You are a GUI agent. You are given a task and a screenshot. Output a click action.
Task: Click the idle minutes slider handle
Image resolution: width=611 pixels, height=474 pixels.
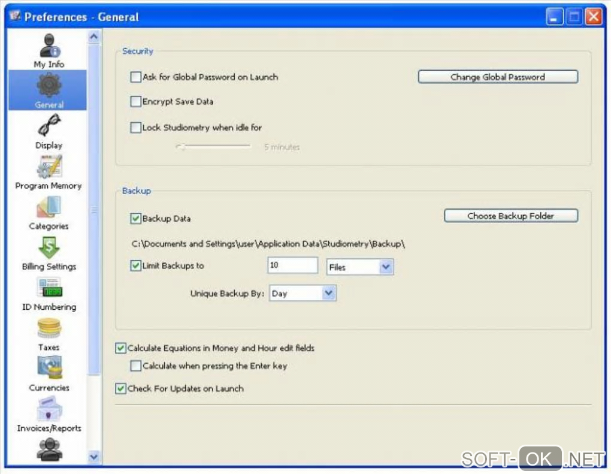[x=180, y=147]
